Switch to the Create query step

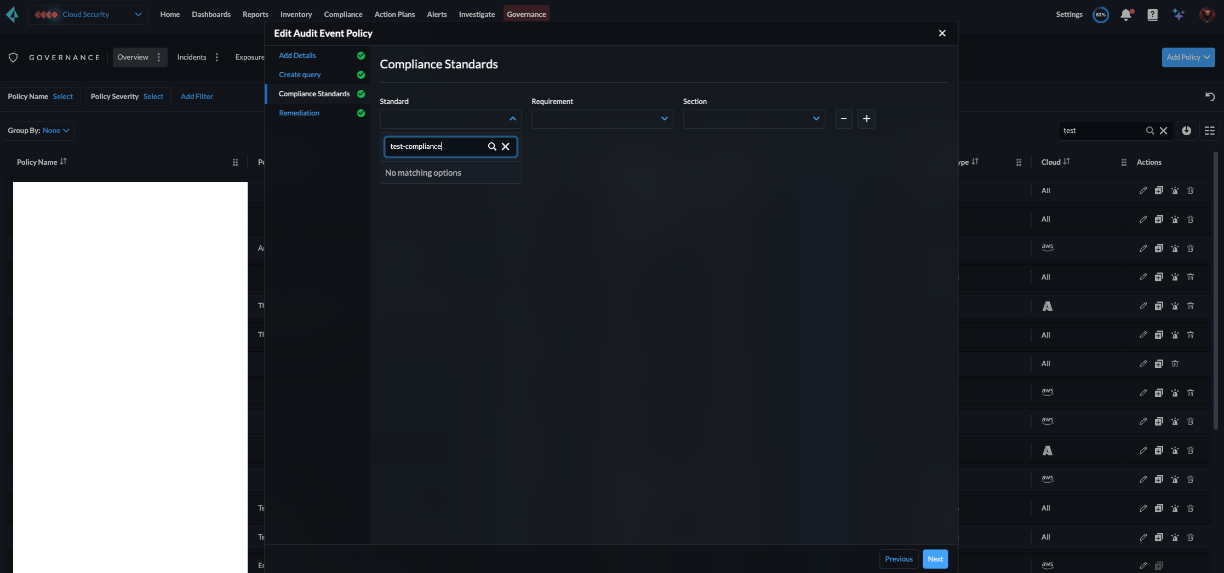click(300, 75)
